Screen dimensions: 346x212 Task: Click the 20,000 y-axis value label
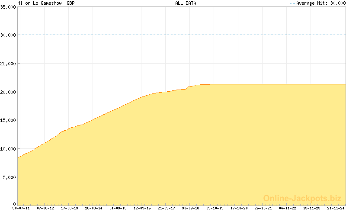(8, 92)
